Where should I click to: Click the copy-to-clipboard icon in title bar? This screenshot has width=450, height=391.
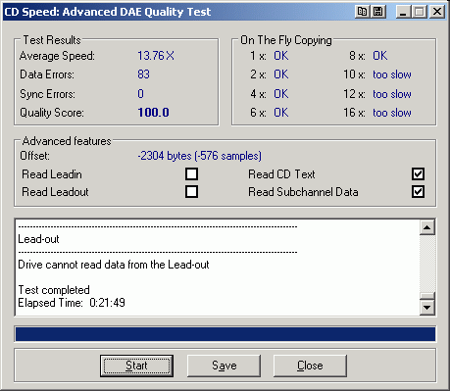362,12
